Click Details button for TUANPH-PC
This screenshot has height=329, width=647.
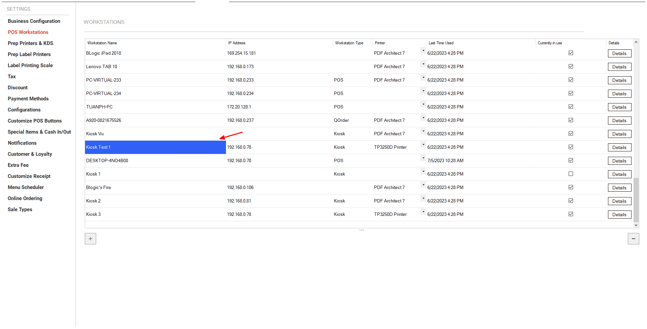pyautogui.click(x=619, y=107)
